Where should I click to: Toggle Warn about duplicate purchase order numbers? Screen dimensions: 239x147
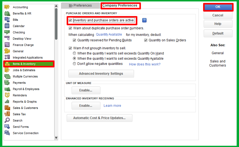point(70,28)
